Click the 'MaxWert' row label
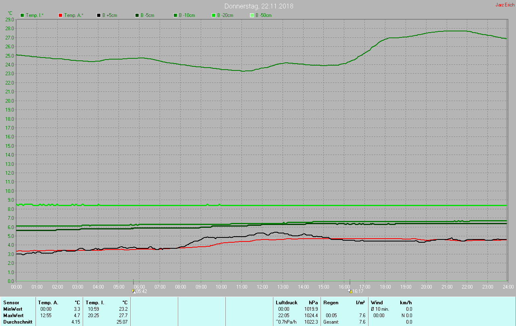The width and height of the screenshot is (516, 326). 13,316
